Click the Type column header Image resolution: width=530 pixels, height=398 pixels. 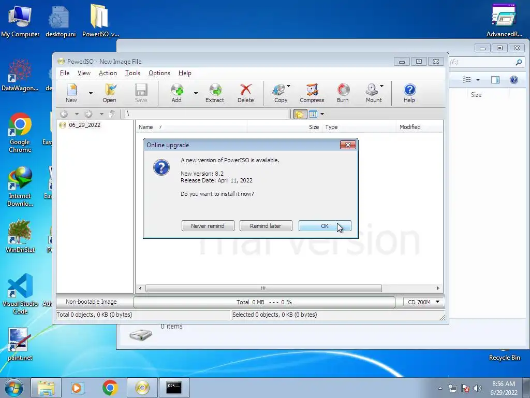tap(359, 127)
